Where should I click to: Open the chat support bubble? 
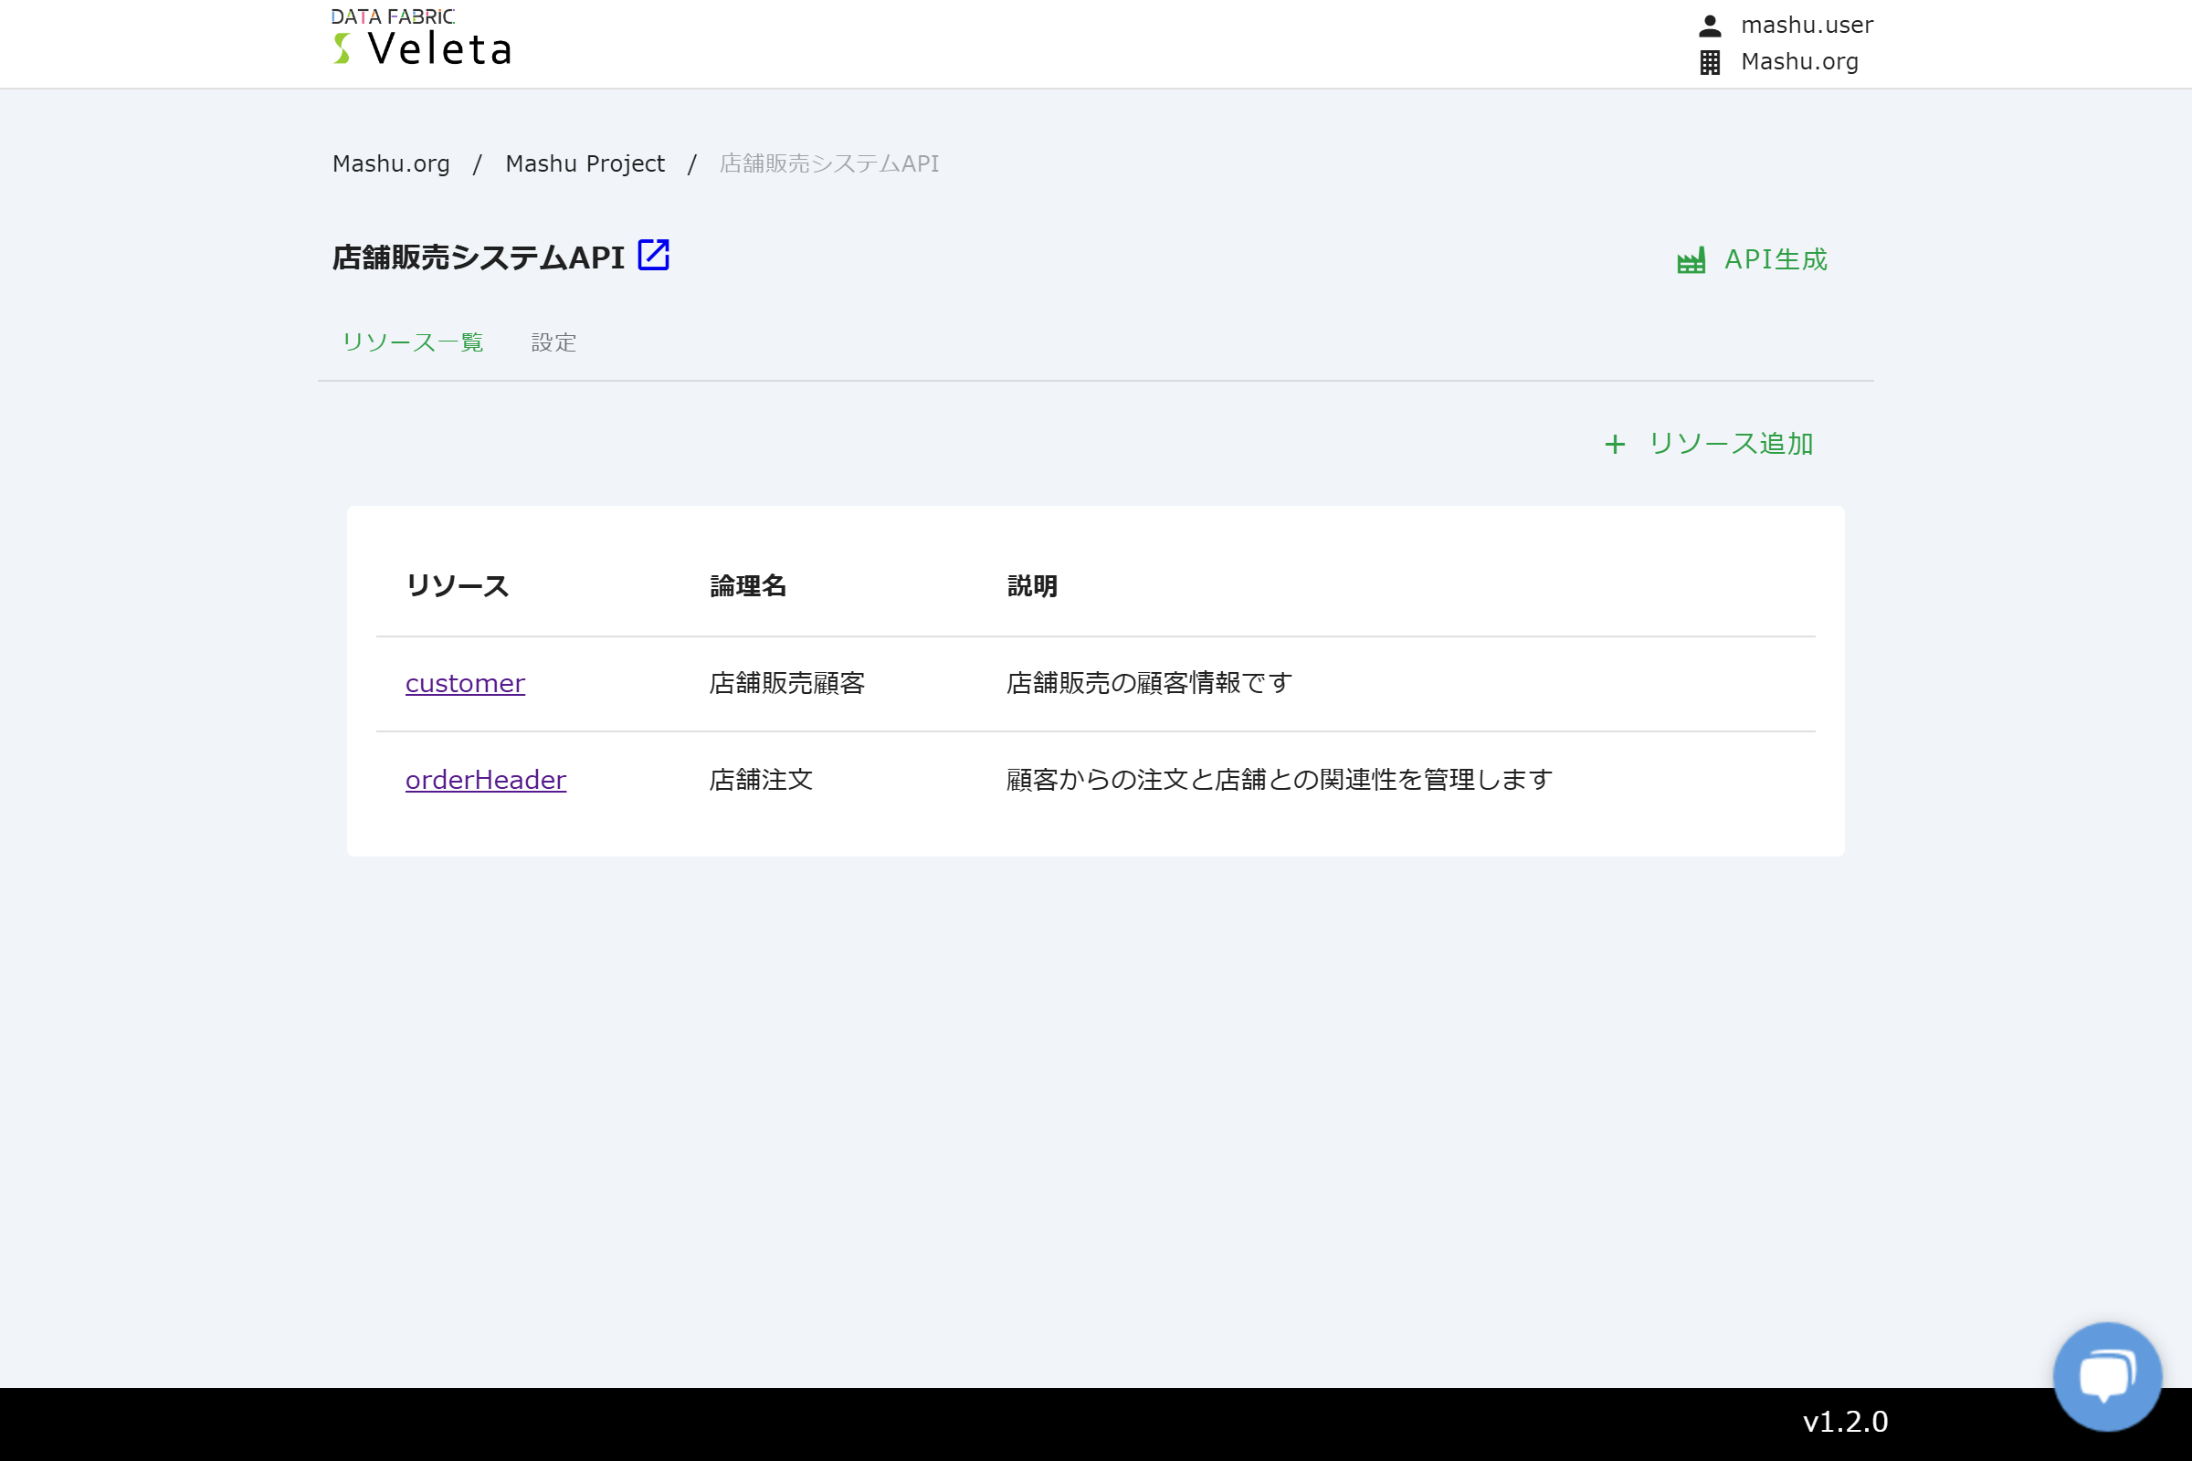coord(2106,1375)
